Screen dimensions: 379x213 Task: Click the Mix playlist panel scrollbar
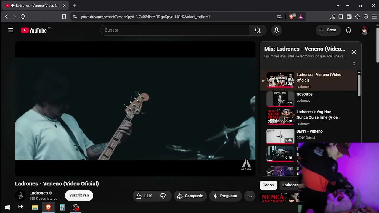[x=359, y=85]
